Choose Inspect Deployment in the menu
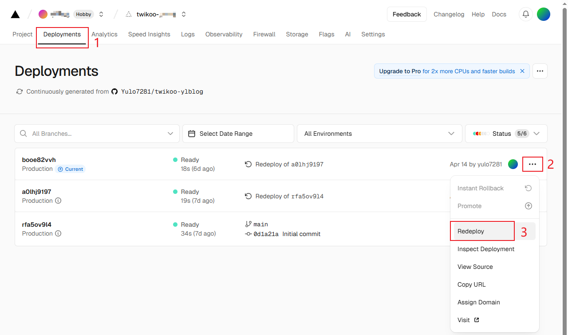This screenshot has height=335, width=568. tap(486, 249)
